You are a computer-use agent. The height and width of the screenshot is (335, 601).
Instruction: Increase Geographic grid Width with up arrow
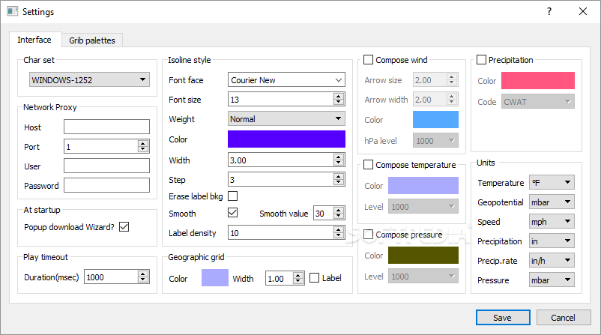pyautogui.click(x=298, y=275)
